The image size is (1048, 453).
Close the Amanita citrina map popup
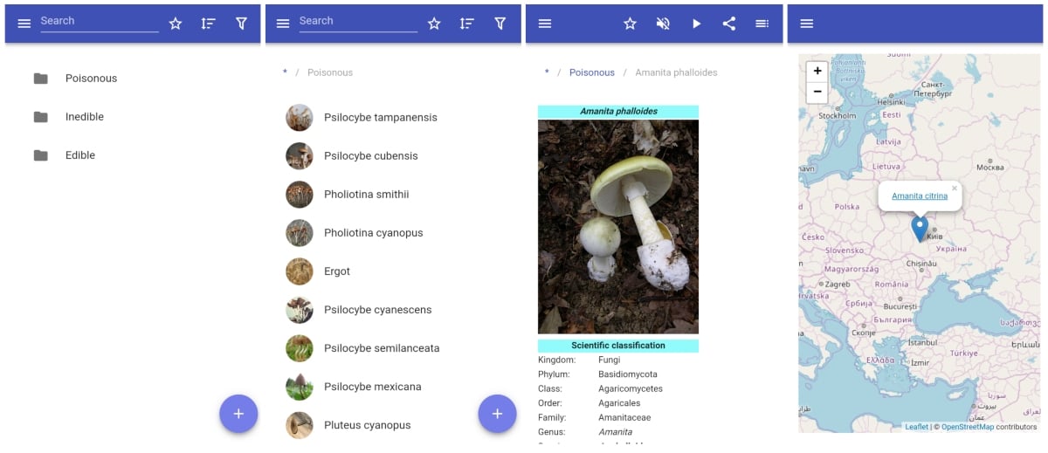955,188
